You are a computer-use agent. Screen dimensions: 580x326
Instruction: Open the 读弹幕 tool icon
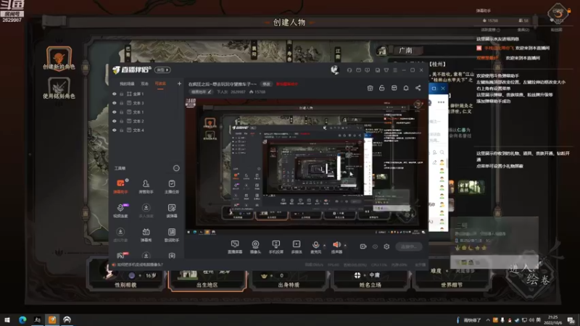pyautogui.click(x=172, y=211)
